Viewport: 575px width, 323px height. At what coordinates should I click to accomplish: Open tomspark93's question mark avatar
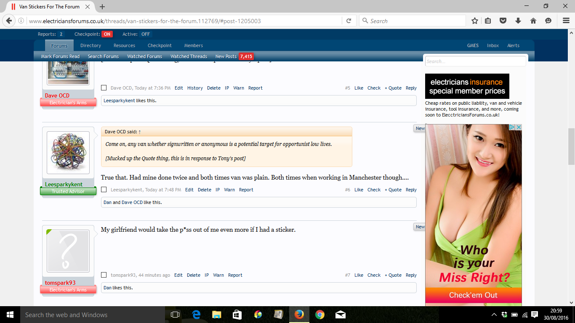pyautogui.click(x=68, y=251)
